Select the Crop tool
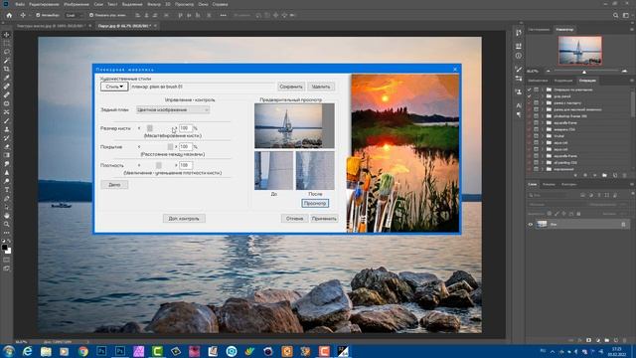Viewport: 636px width, 358px height. [7, 69]
